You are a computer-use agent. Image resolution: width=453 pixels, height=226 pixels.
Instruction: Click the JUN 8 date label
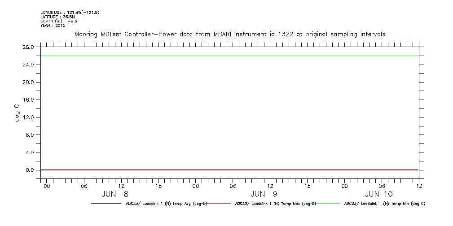point(115,194)
